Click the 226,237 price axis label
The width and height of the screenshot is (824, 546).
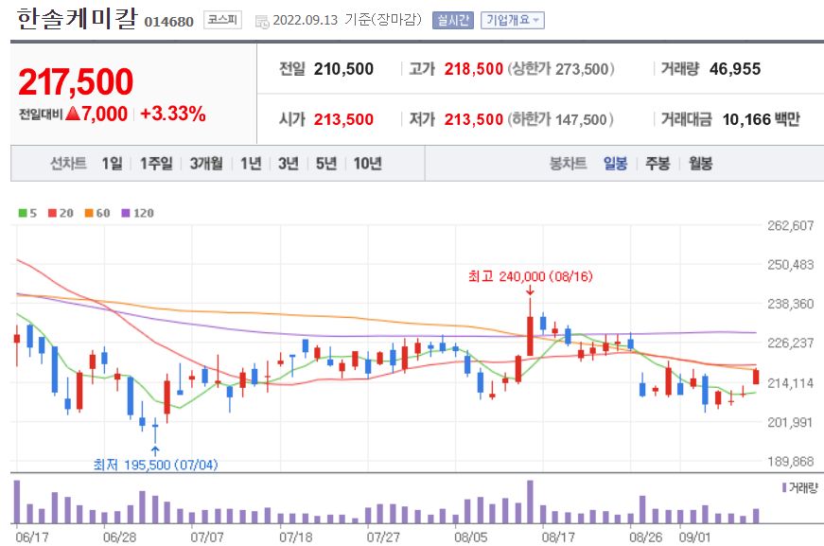tap(790, 343)
